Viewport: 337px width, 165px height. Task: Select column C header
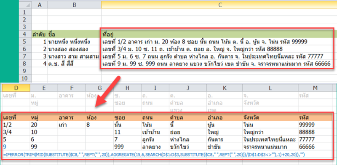point(219,5)
